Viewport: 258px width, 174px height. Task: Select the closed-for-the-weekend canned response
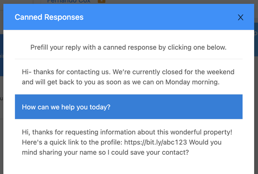[x=129, y=77]
